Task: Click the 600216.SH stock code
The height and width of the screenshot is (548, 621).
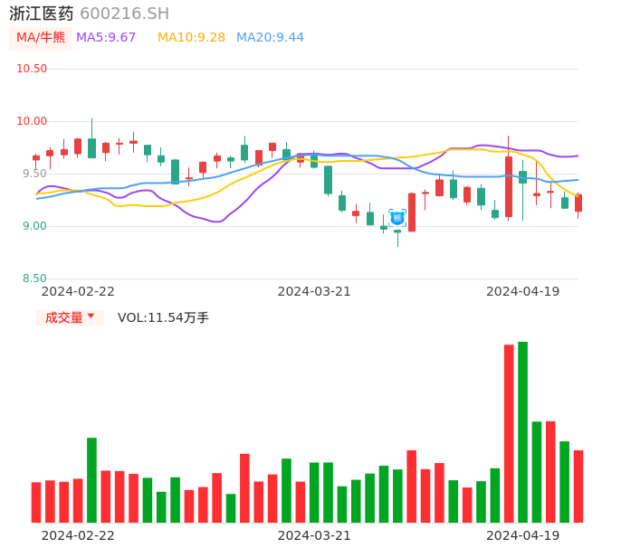Action: (124, 14)
